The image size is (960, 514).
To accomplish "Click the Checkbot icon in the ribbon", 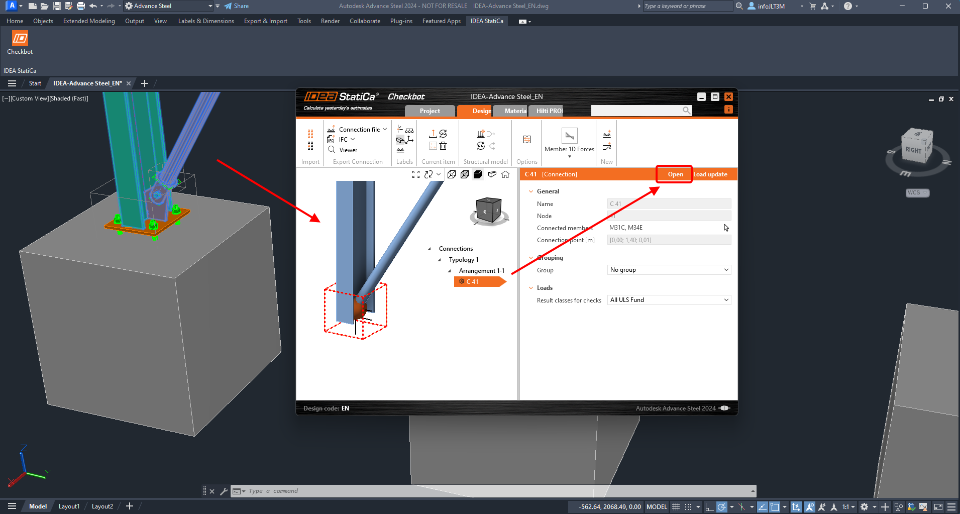I will point(20,39).
